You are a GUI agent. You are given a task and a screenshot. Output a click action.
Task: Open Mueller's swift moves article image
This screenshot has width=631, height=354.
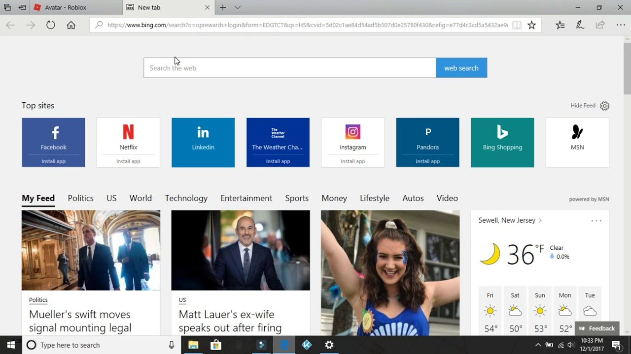[91, 250]
